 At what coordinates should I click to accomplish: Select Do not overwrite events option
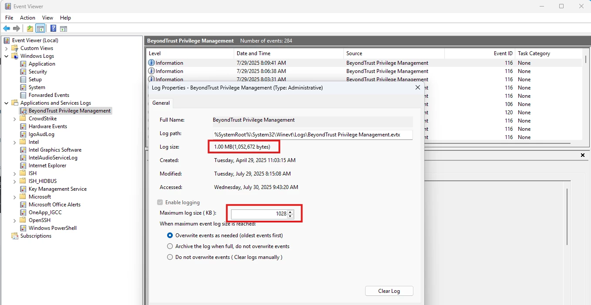click(x=170, y=257)
